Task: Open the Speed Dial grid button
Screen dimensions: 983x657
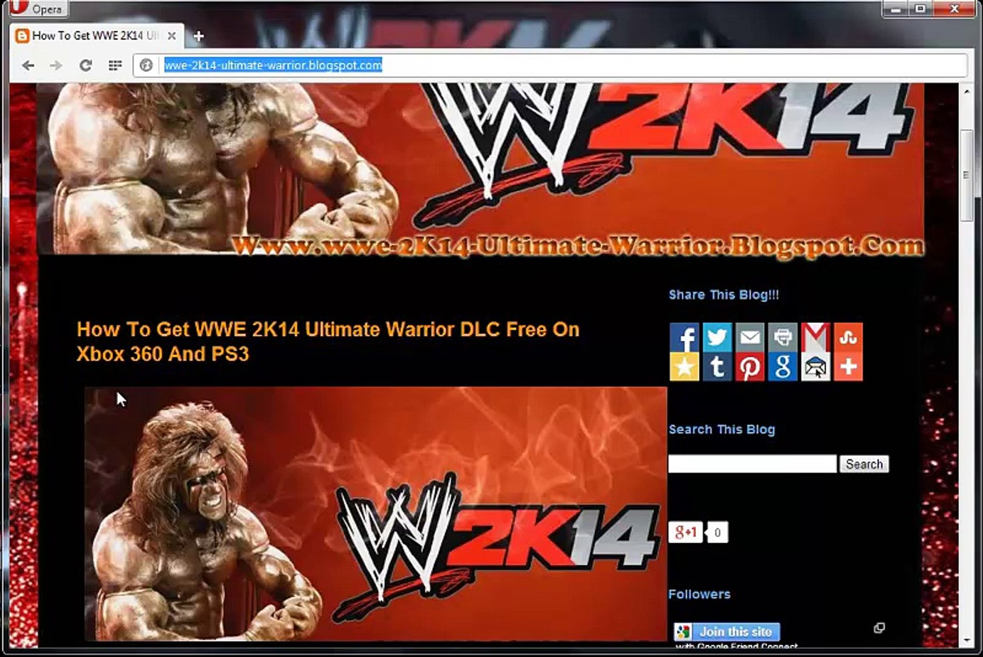Action: (115, 65)
